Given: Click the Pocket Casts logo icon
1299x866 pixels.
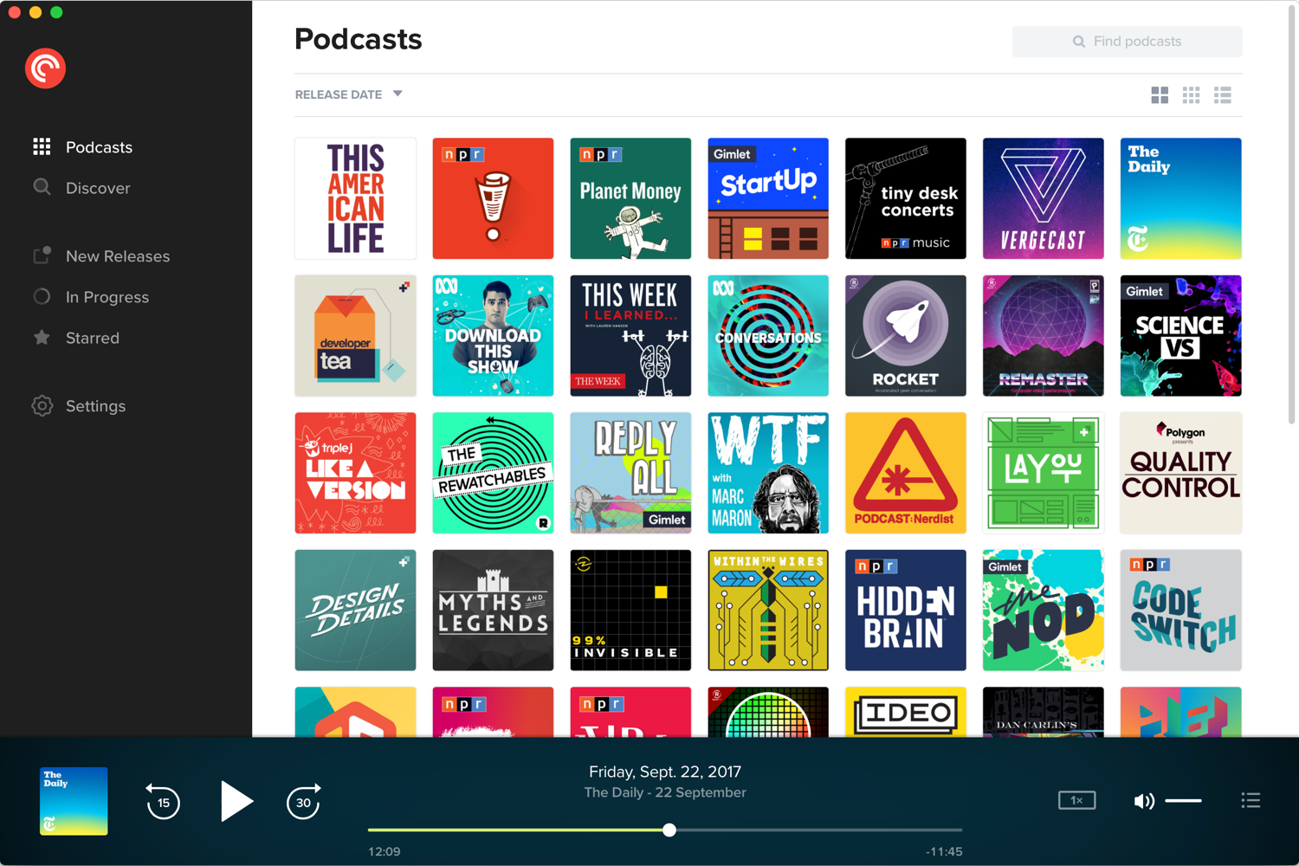Looking at the screenshot, I should point(45,68).
